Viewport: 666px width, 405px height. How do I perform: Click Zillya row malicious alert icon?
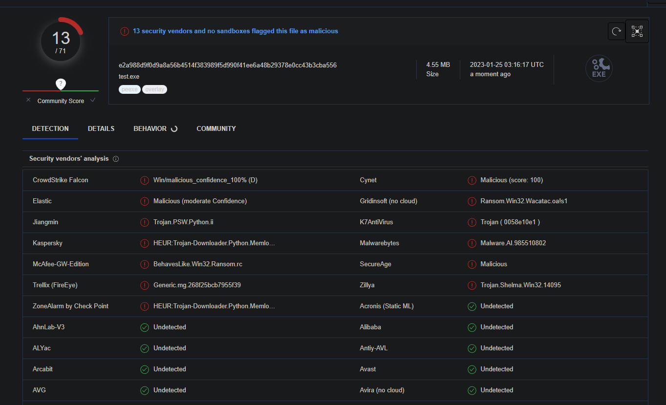[x=472, y=285]
